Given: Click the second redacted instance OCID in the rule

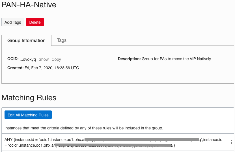Looking at the screenshot, I should click(x=113, y=145).
